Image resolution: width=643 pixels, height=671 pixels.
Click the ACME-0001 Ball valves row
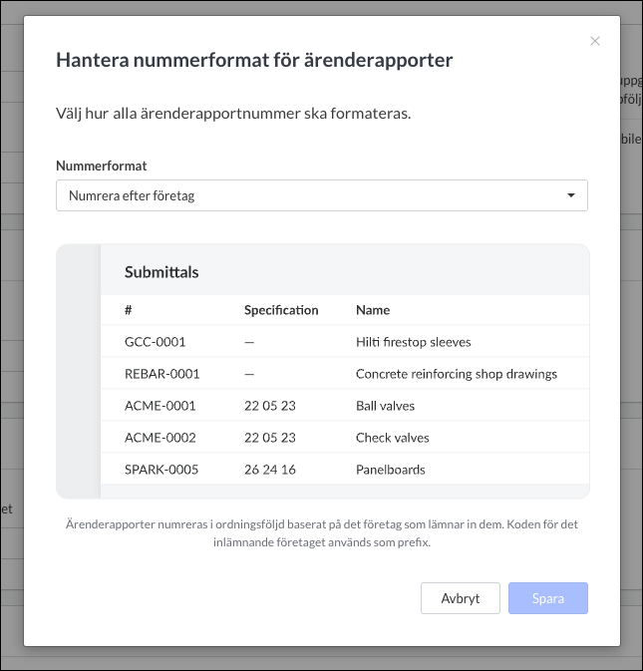(345, 405)
